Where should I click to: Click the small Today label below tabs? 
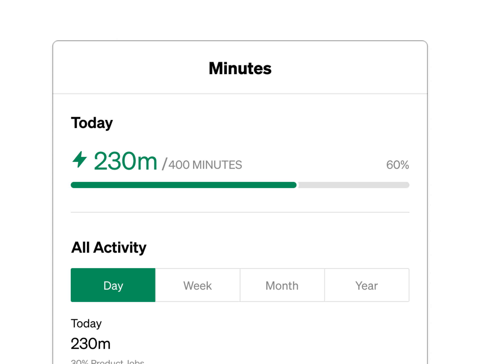[x=86, y=323]
